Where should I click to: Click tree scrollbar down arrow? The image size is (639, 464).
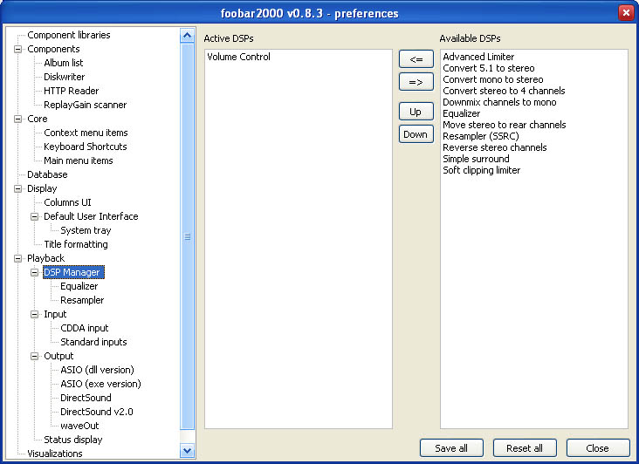point(187,451)
